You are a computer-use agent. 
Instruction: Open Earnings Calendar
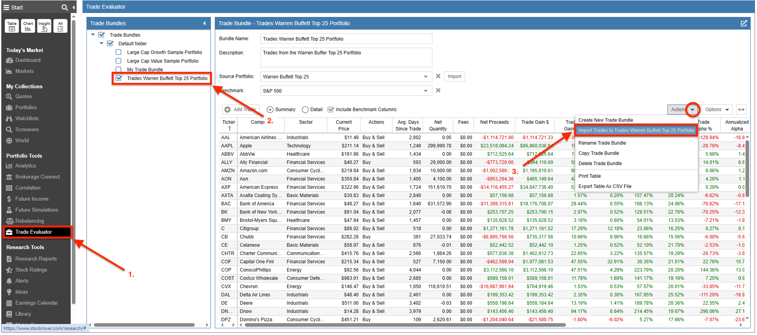32,303
